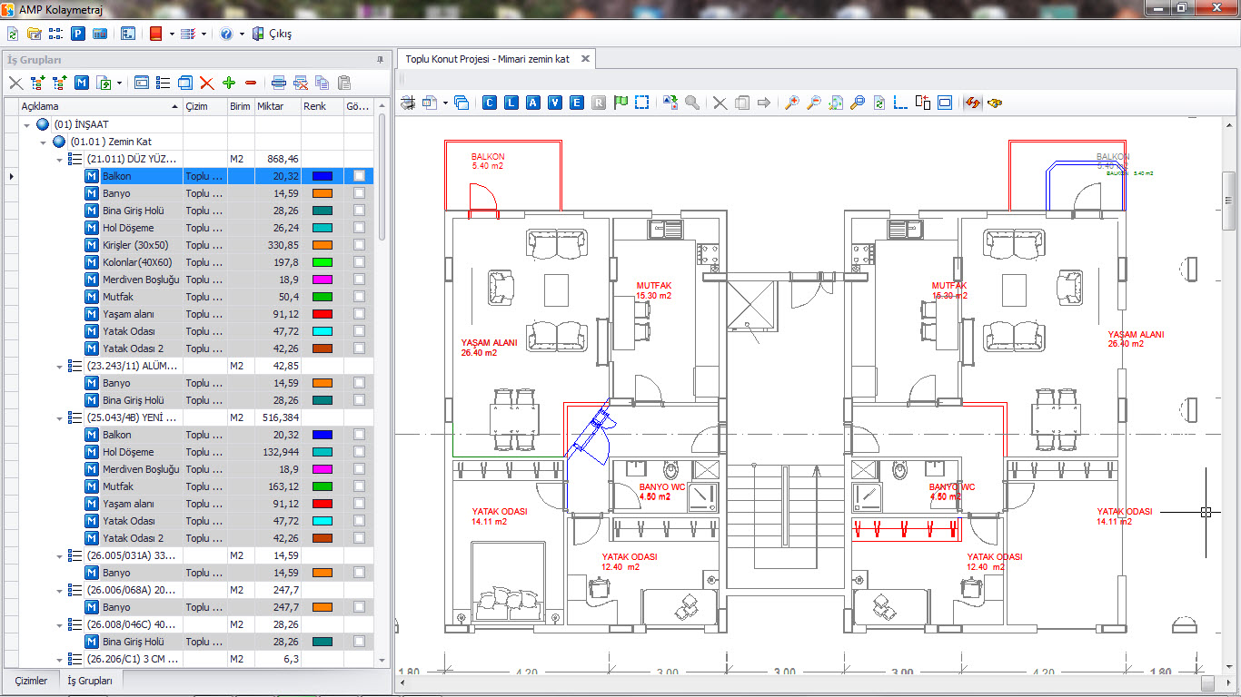Viewport: 1241px width, 697px height.
Task: Activate the L length measurement tool
Action: 510,103
